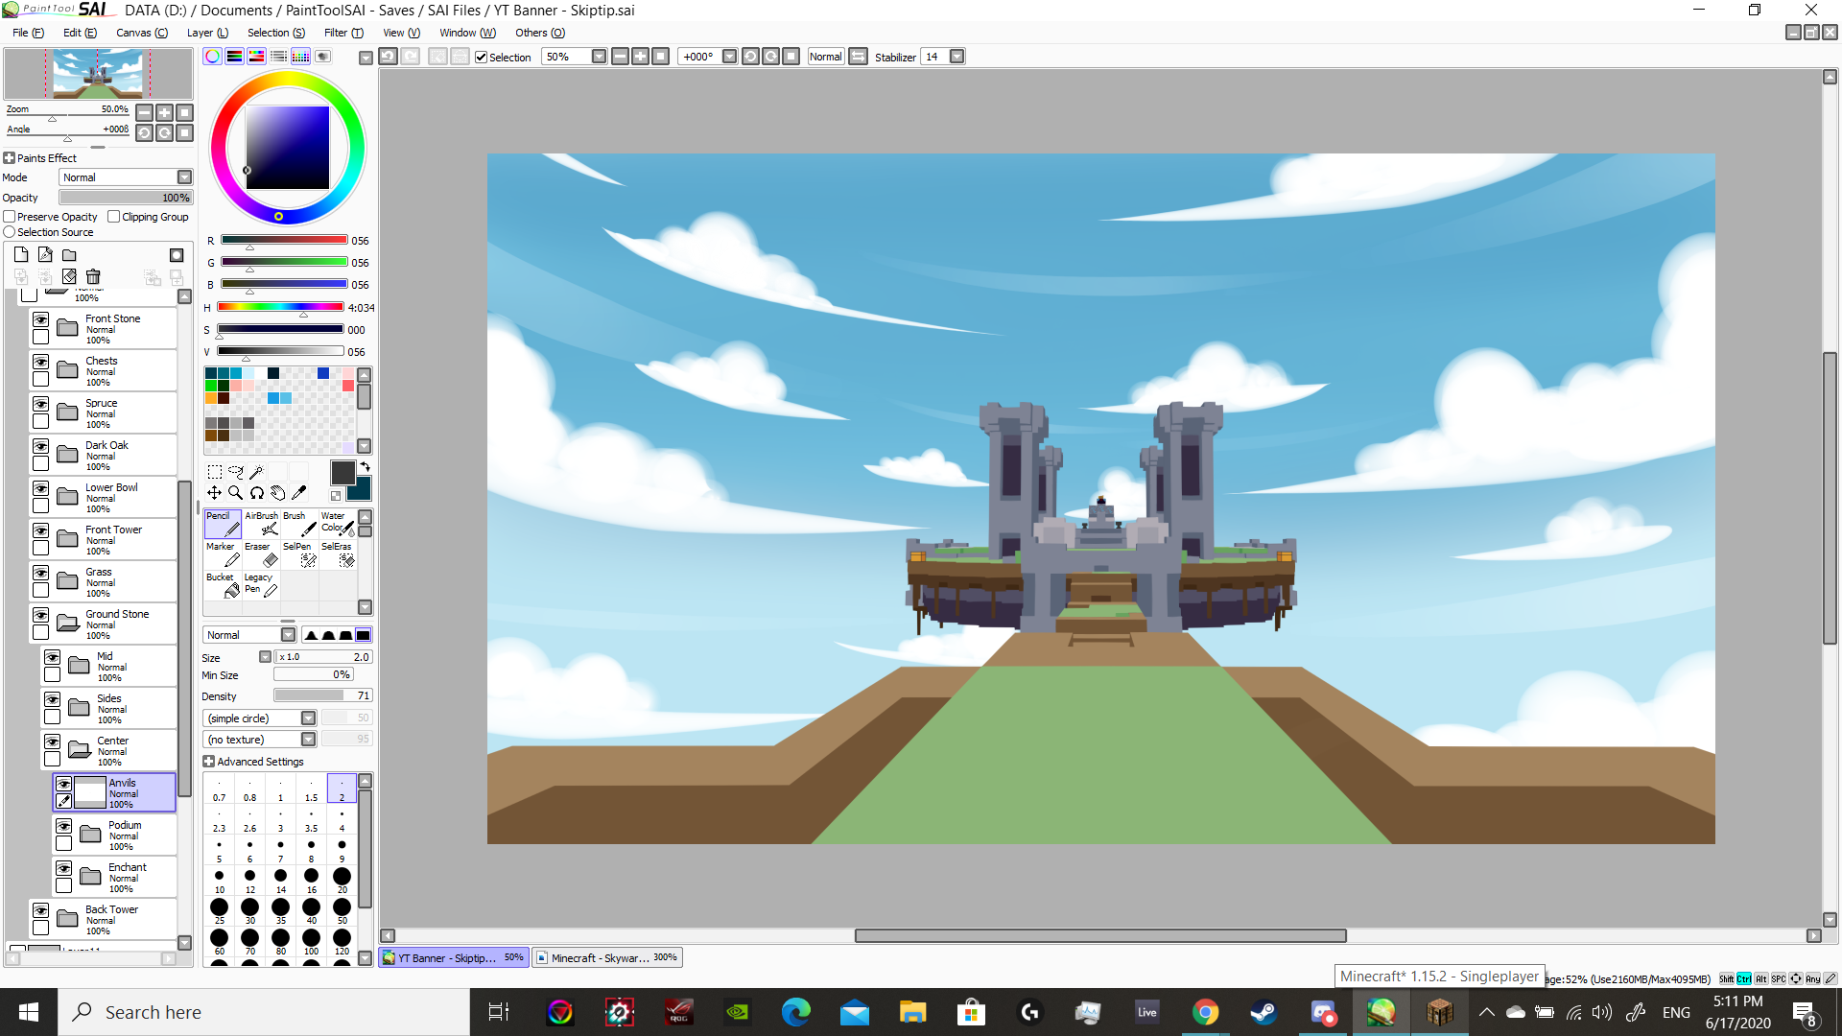The image size is (1842, 1036).
Task: Flip view horizontally with toolbar icon
Action: pos(858,57)
